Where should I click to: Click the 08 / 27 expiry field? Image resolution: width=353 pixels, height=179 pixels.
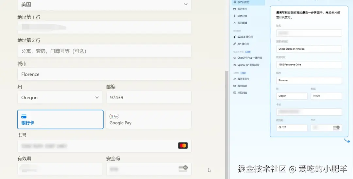pyautogui.click(x=292, y=127)
